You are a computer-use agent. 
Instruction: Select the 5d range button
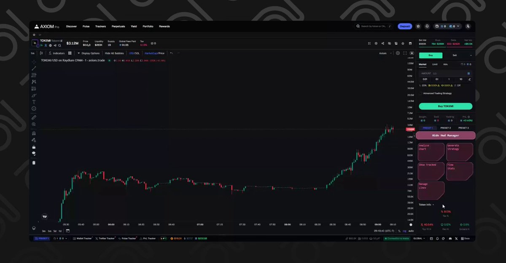pyautogui.click(x=55, y=231)
